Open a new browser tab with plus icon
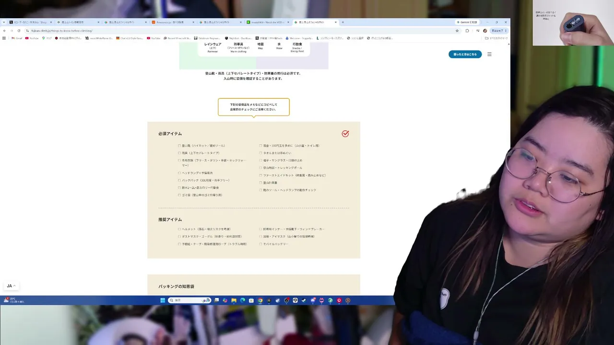Screen dimensions: 614x345 [342, 22]
